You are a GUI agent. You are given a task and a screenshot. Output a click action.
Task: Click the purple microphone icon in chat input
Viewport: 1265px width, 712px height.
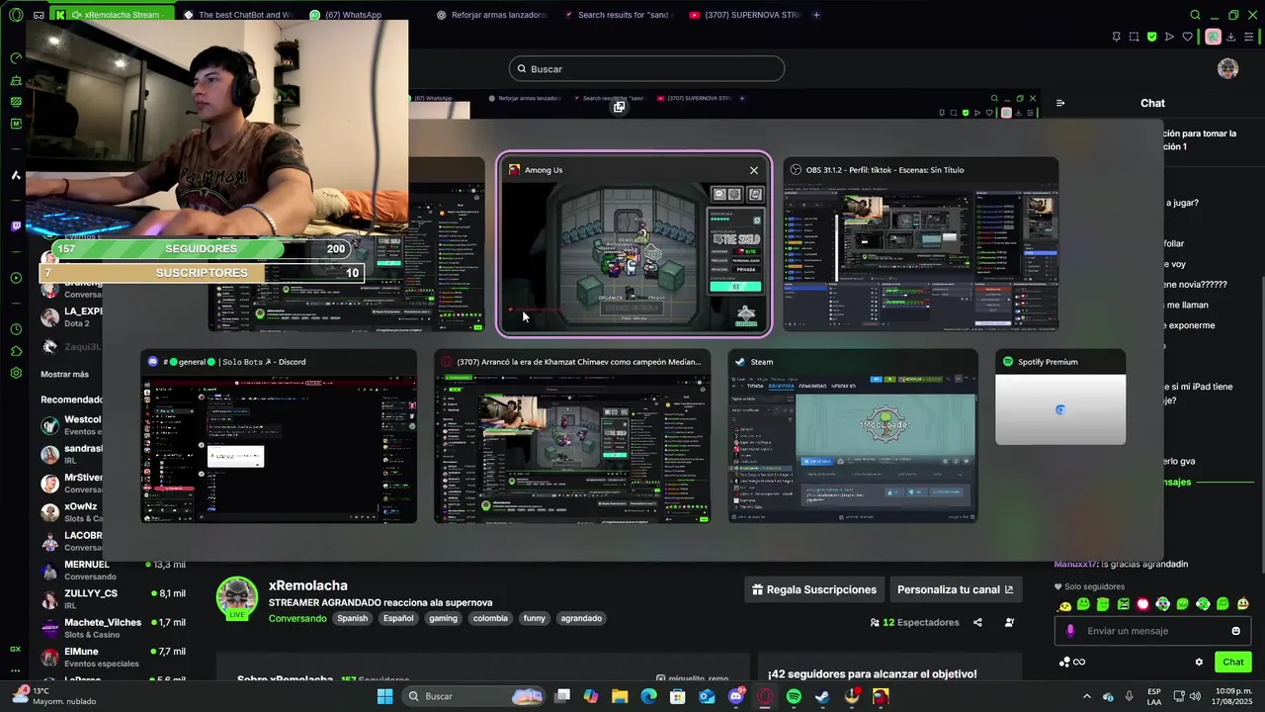(x=1070, y=631)
